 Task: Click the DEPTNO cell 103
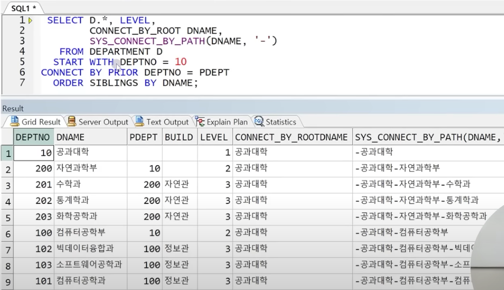(x=34, y=266)
